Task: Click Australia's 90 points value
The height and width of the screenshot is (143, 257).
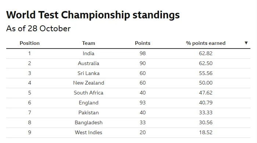Action: coord(142,63)
